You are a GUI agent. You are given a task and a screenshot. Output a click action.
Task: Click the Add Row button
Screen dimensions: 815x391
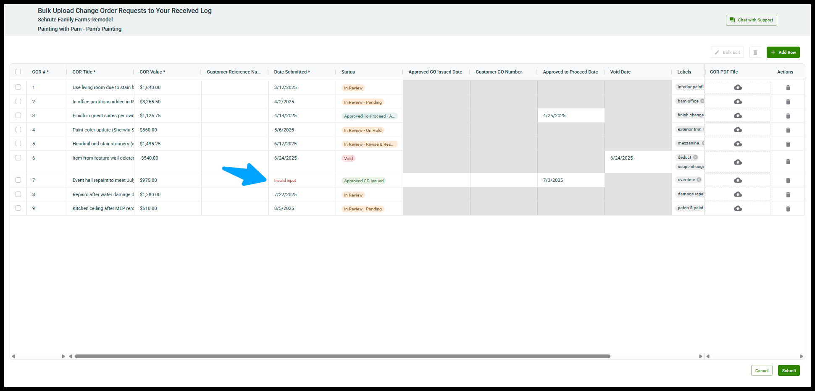click(783, 52)
